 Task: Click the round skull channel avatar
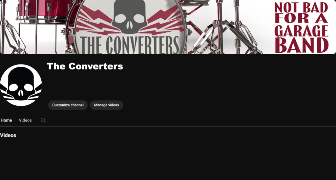[x=21, y=85]
